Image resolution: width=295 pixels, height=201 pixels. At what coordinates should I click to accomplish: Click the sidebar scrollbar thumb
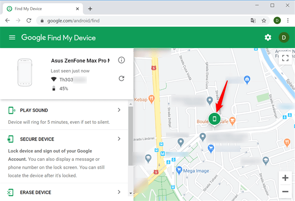(131, 136)
